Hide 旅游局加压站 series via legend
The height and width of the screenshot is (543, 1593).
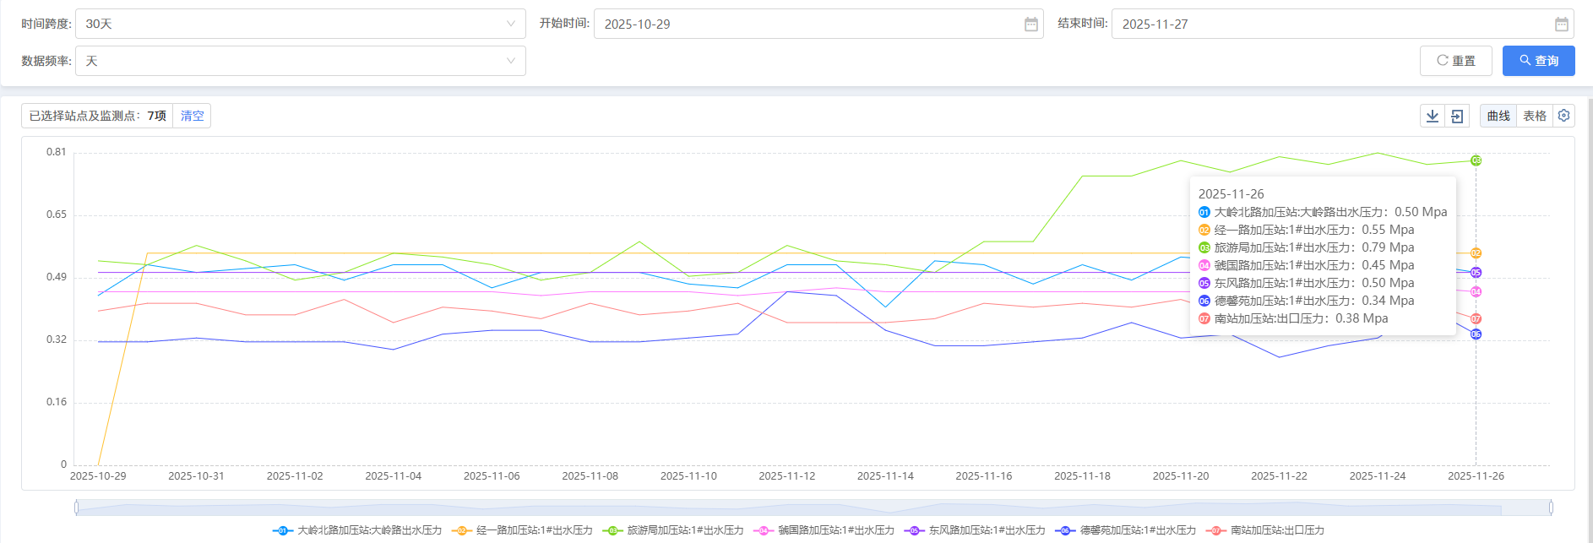(674, 530)
